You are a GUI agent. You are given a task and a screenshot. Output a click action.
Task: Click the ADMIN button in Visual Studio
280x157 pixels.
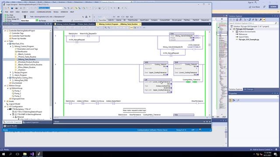tap(273, 7)
